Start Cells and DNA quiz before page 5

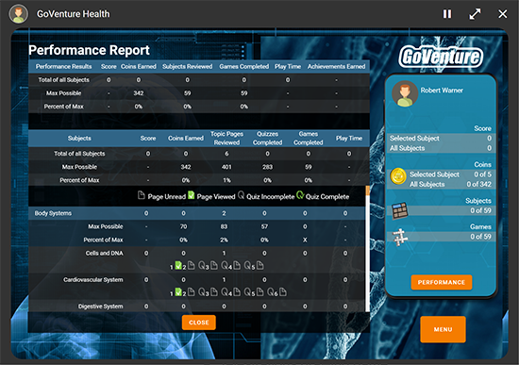click(247, 265)
